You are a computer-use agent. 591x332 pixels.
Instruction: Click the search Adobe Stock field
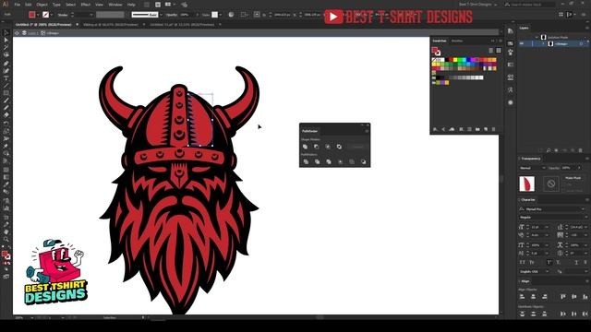click(530, 5)
